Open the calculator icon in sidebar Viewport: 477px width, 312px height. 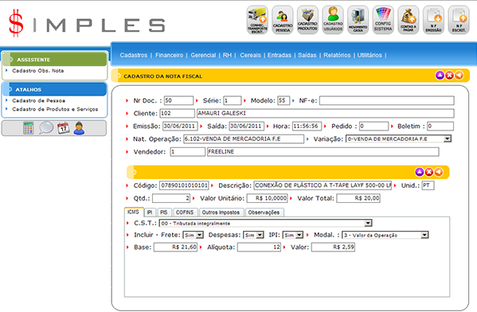pyautogui.click(x=29, y=128)
